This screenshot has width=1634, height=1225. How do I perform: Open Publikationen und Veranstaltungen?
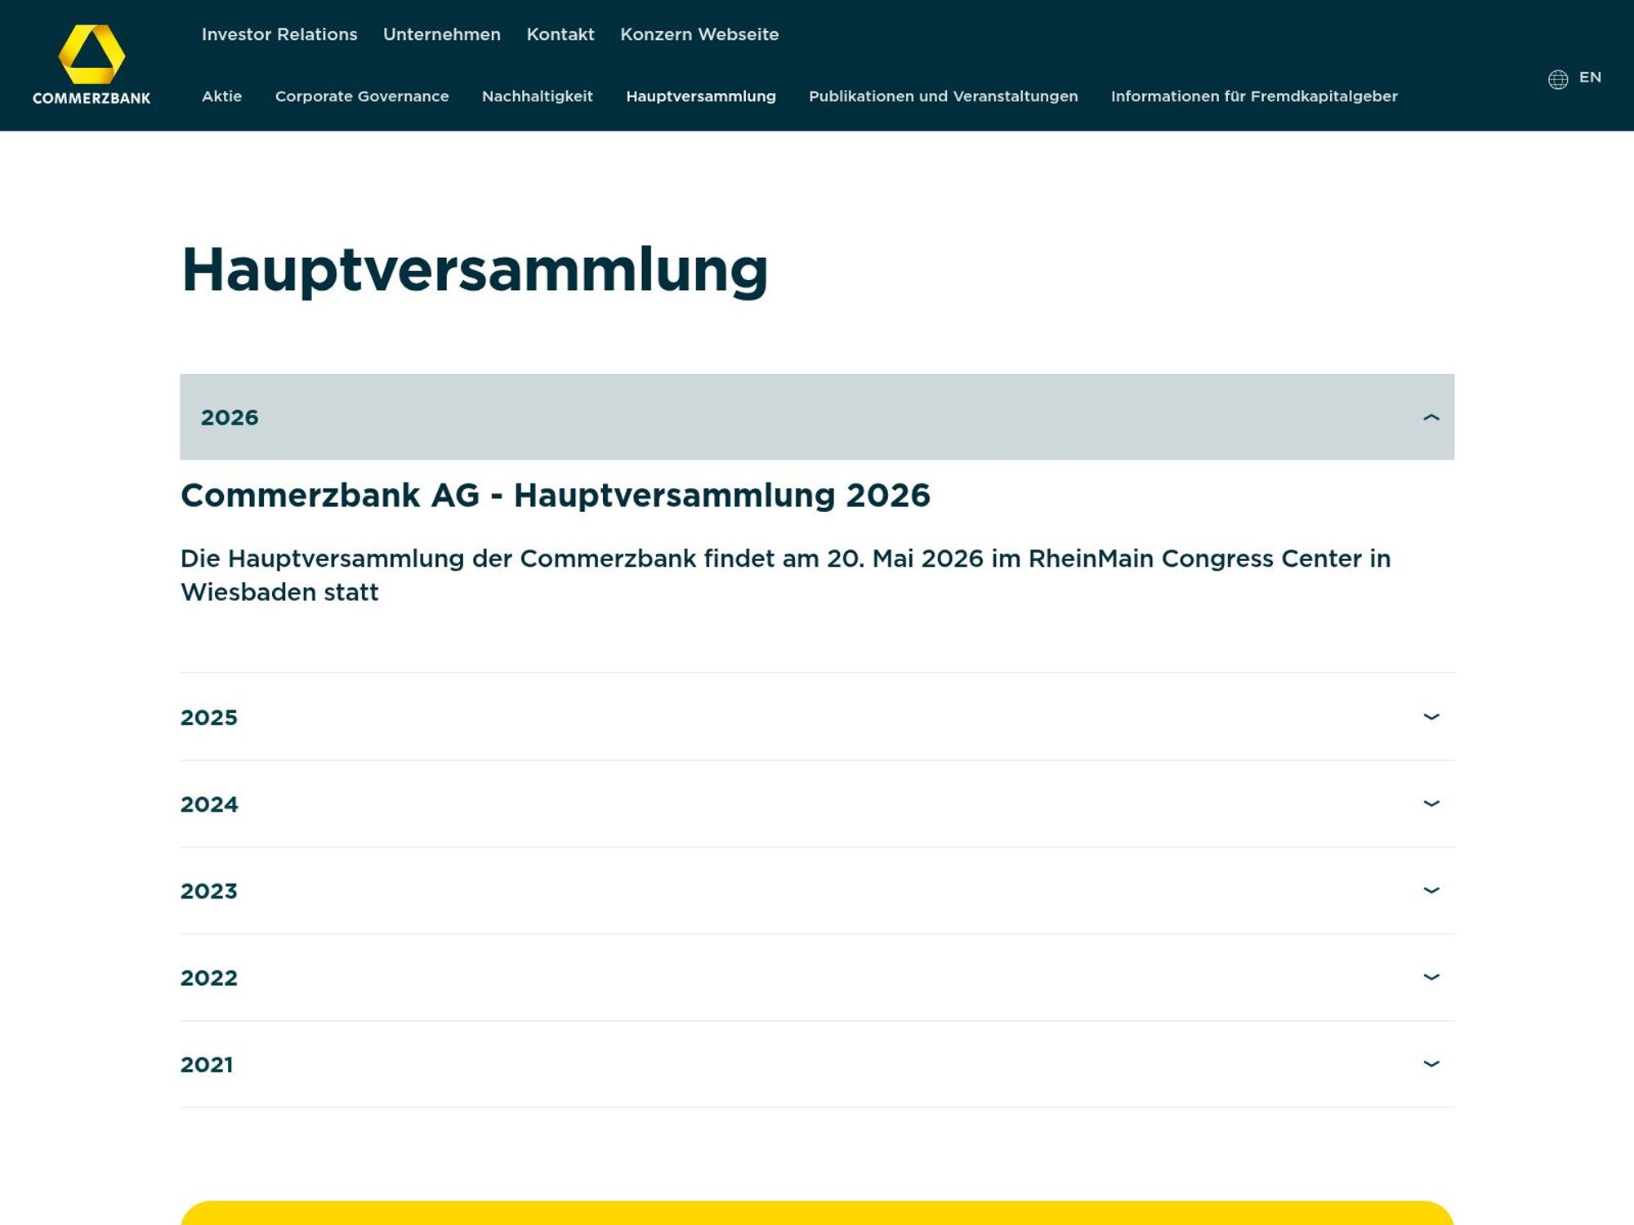point(944,96)
